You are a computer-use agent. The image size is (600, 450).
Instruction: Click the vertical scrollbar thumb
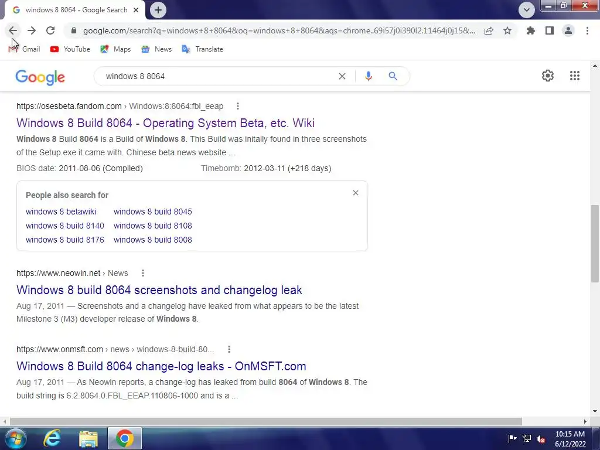tap(595, 244)
